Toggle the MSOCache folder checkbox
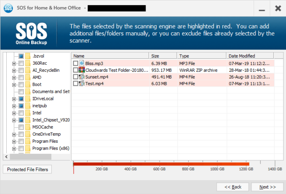The image size is (286, 194). click(x=21, y=127)
